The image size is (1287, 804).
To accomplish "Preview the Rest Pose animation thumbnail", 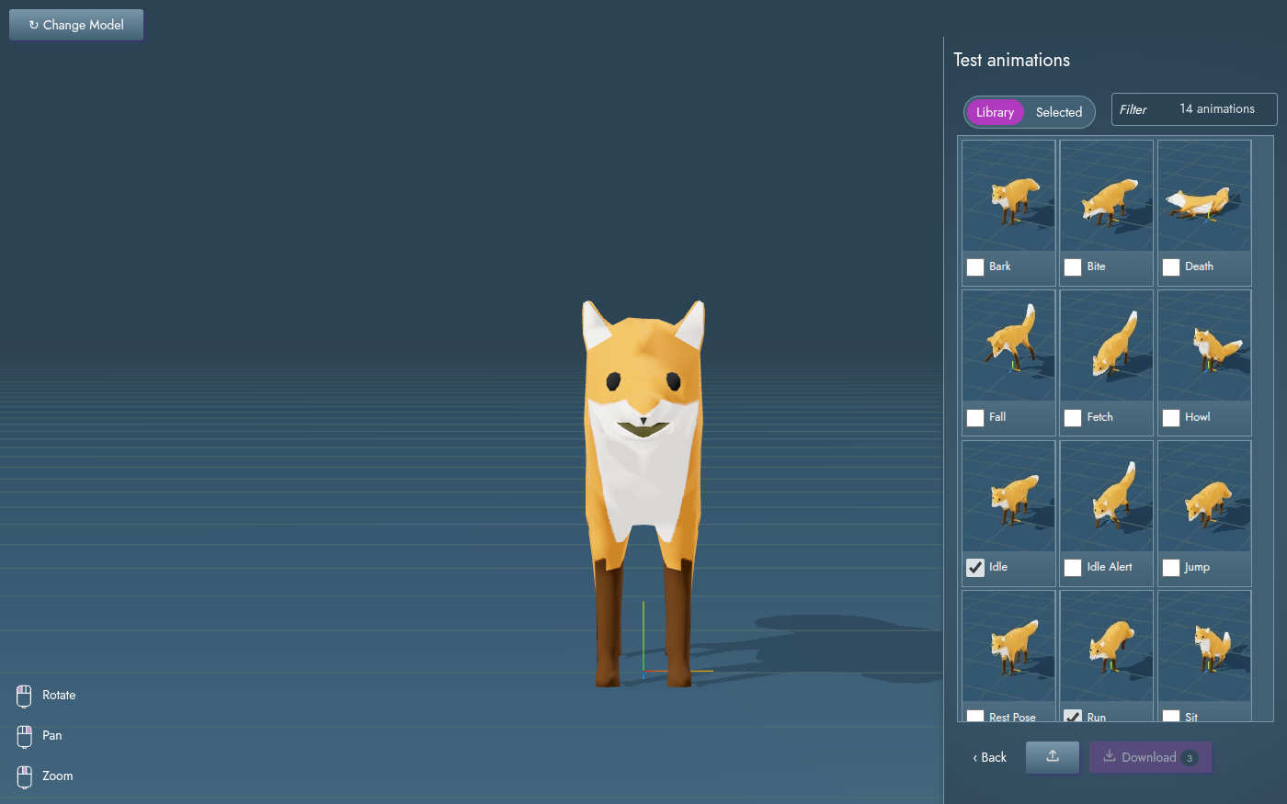I will 1008,646.
